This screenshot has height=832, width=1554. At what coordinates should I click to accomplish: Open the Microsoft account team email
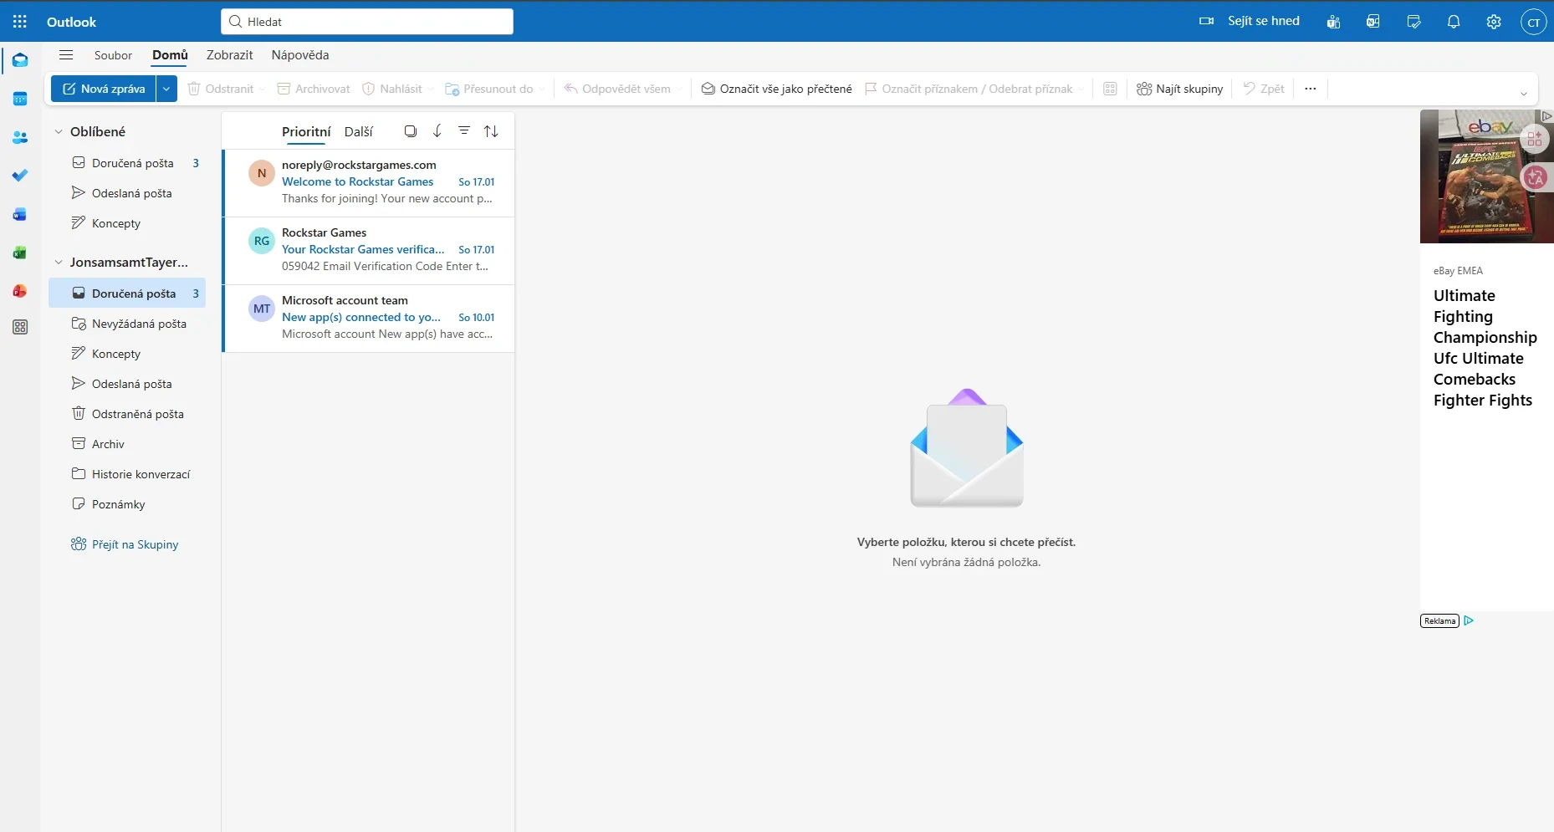click(369, 317)
